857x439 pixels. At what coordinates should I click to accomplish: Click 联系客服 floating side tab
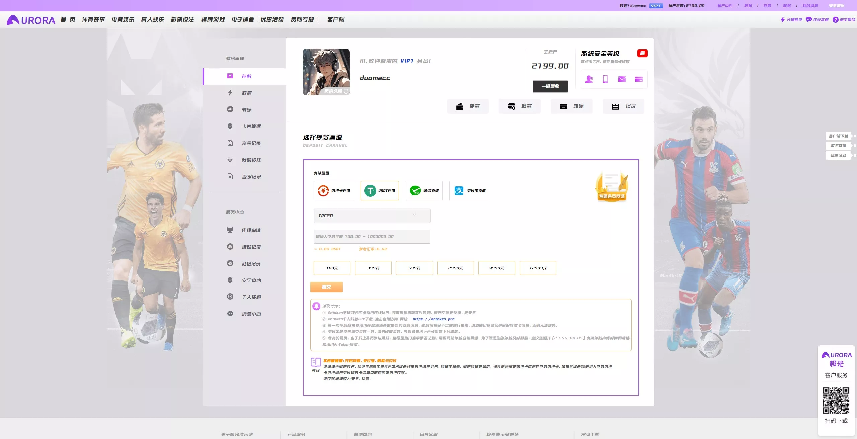(839, 146)
